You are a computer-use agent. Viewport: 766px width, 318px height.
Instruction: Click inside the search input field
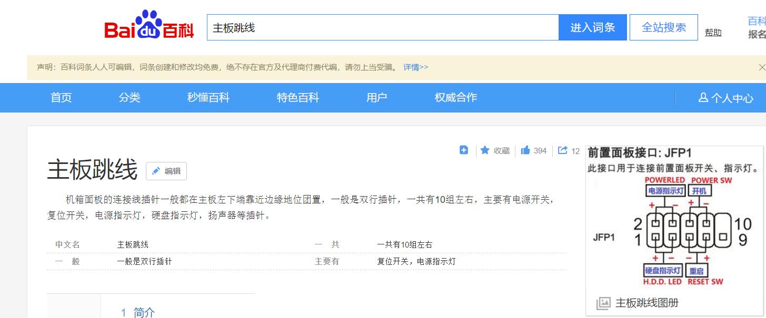click(369, 27)
